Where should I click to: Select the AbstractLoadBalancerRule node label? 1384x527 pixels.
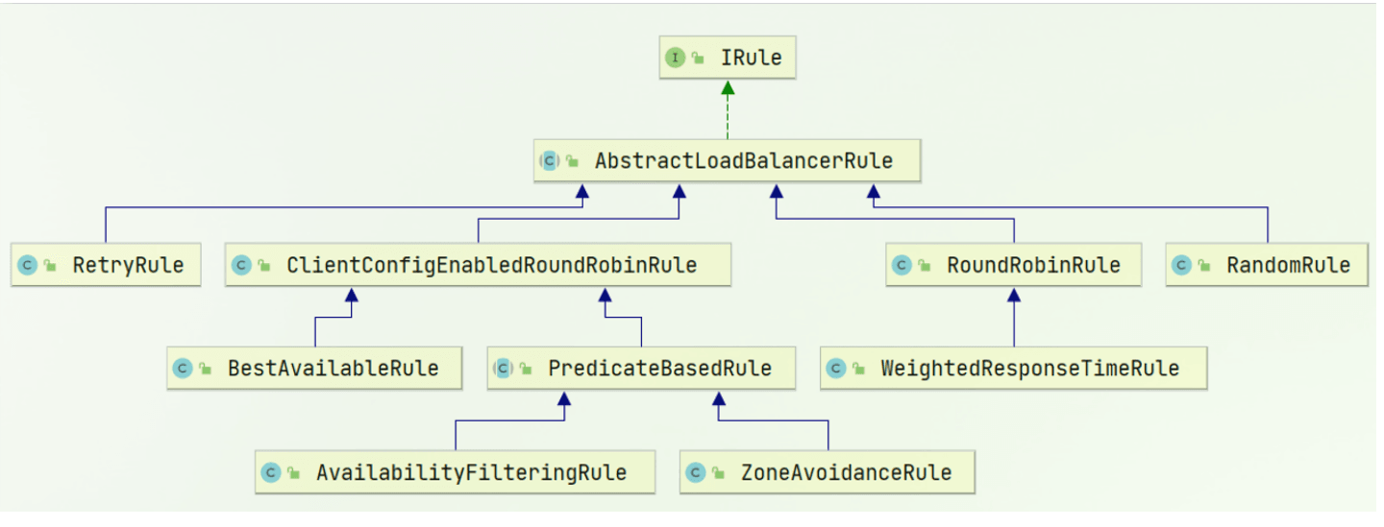pyautogui.click(x=744, y=161)
